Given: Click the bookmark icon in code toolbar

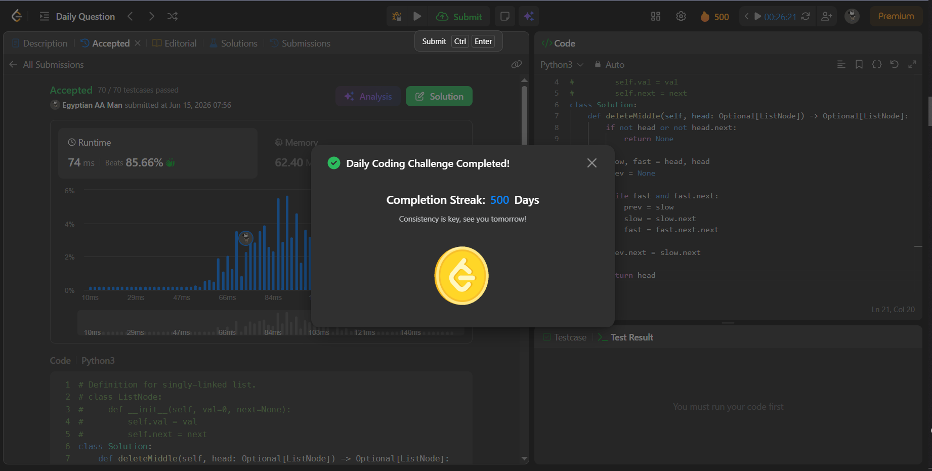Looking at the screenshot, I should click(x=859, y=64).
